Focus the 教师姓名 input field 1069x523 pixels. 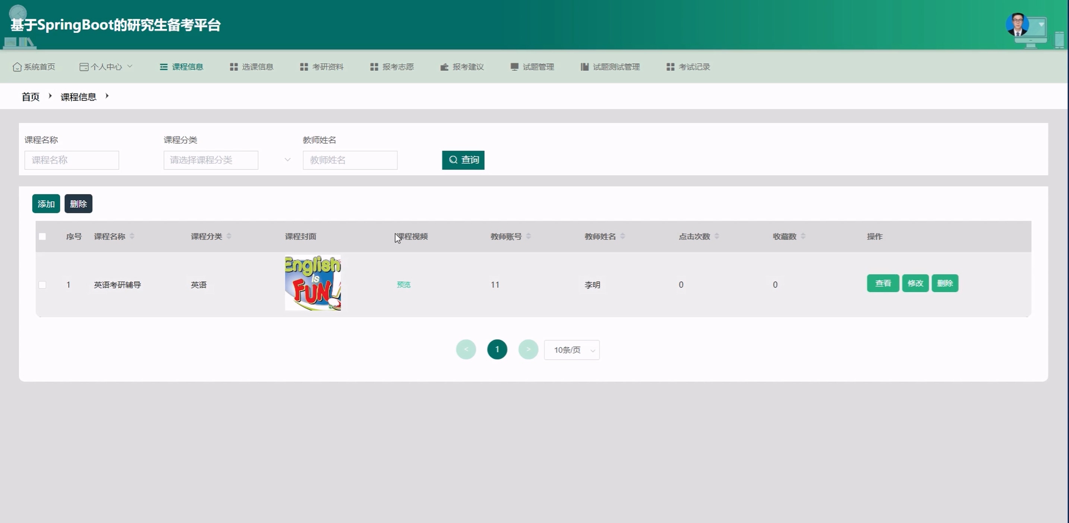point(350,160)
